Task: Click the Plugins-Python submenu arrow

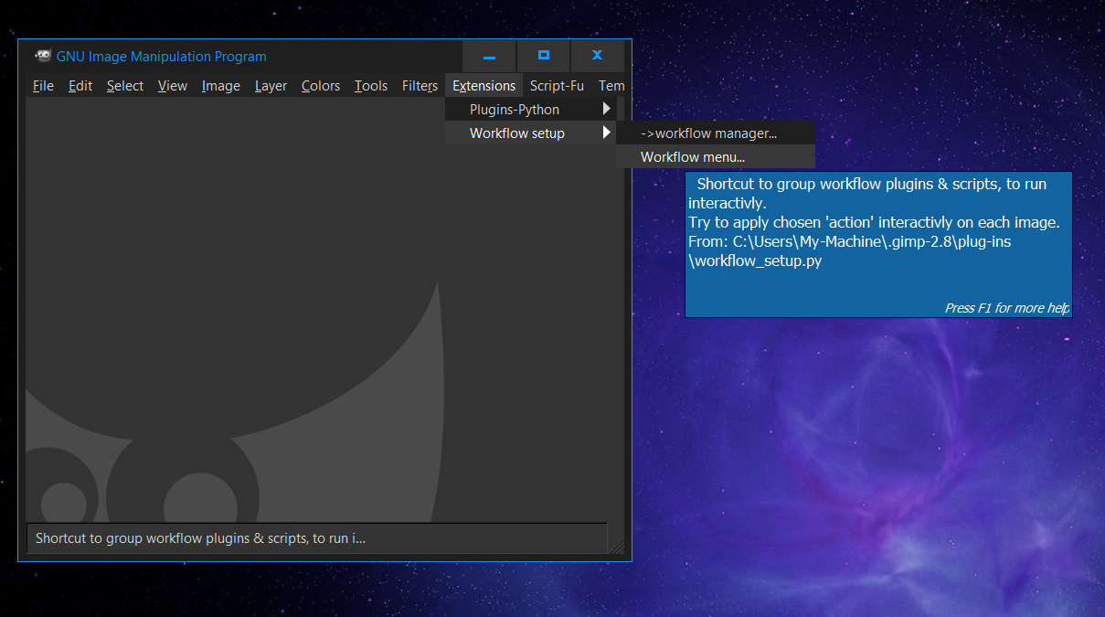Action: coord(606,110)
